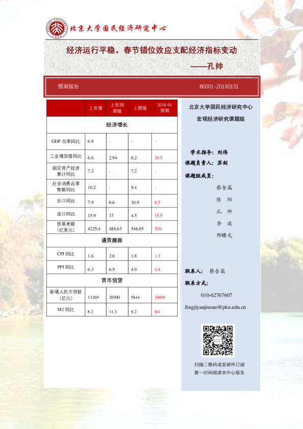Click the red forecast 1.3 in the CPI row
Viewport: 303px width, 429px height.
[x=157, y=256]
